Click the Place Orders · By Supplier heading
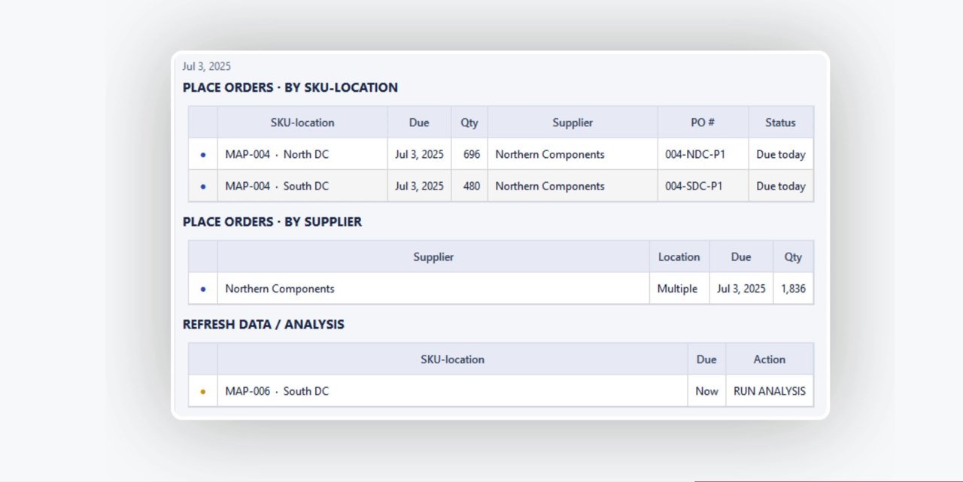This screenshot has width=963, height=482. [x=272, y=222]
